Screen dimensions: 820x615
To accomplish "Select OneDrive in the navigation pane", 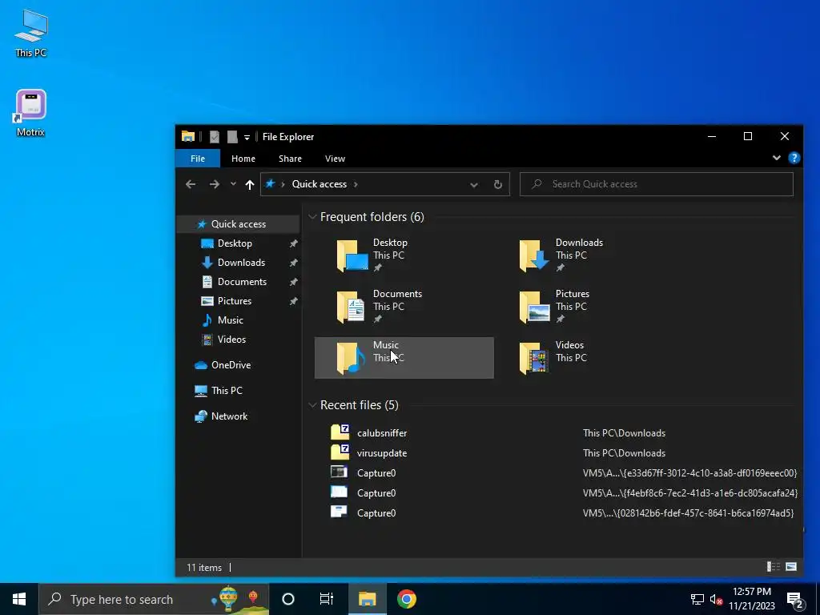I will pos(231,365).
